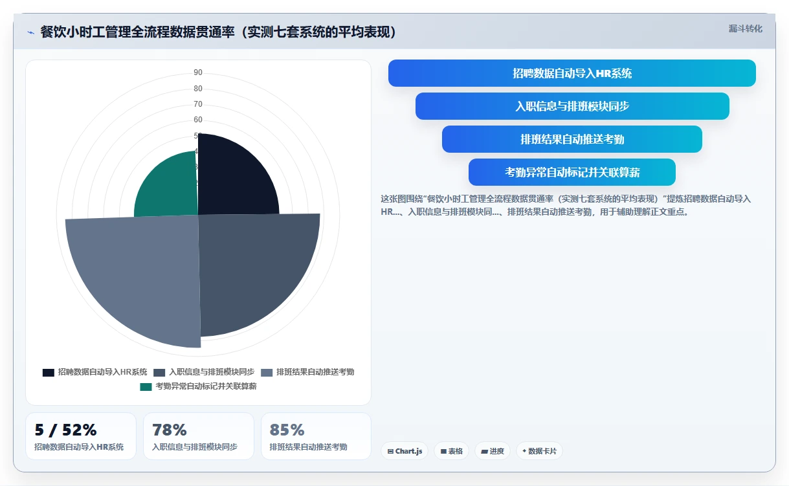Click the axis label 80
789x486 pixels.
pos(198,89)
